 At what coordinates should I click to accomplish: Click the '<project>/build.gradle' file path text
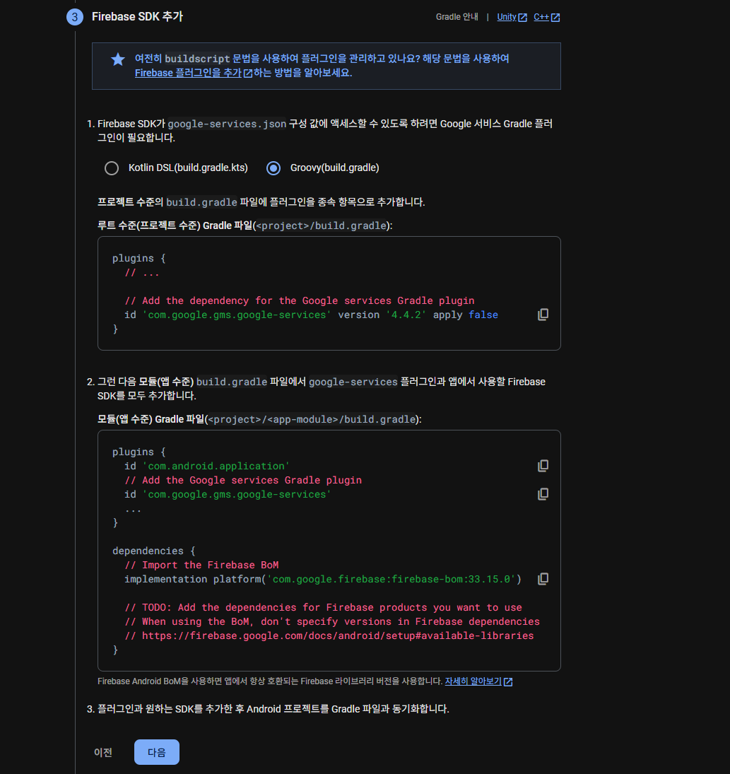click(x=322, y=225)
